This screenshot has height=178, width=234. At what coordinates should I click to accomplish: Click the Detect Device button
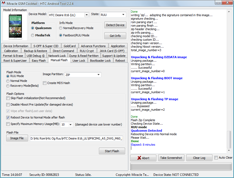click(x=115, y=25)
